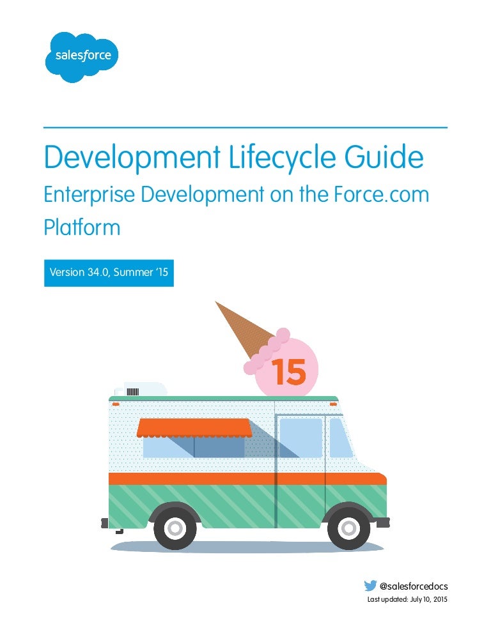Screen dimensions: 491x635
Task: Click the orange awning over the serving window
Action: pyautogui.click(x=194, y=427)
